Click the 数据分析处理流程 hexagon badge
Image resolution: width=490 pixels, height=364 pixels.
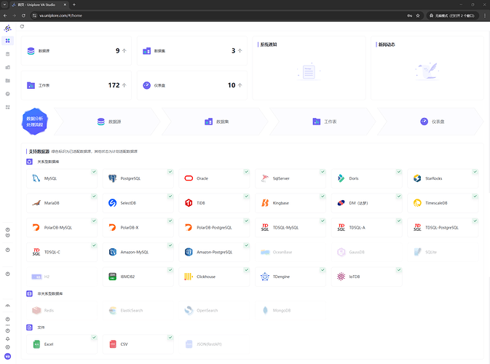pyautogui.click(x=35, y=122)
